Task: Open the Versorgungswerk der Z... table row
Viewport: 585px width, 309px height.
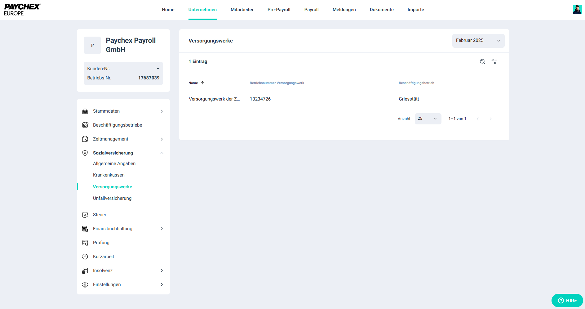Action: coord(214,99)
